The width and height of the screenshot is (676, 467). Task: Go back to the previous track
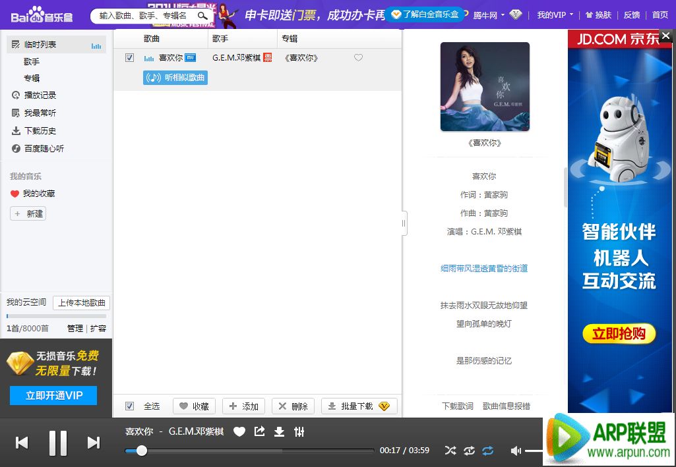[22, 443]
